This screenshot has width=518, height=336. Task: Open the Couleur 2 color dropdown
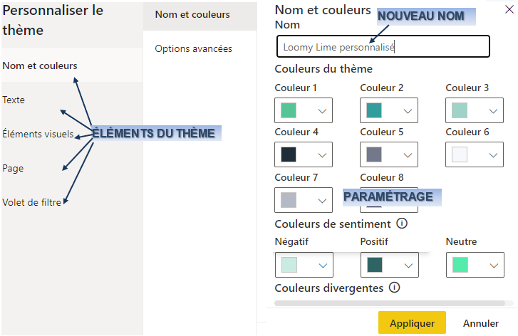[x=408, y=111]
